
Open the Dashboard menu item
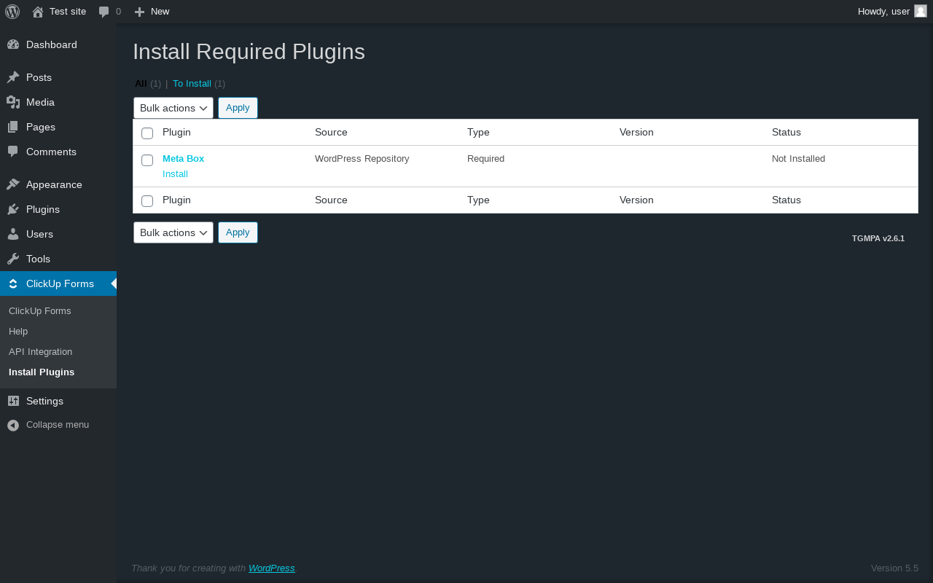coord(52,44)
